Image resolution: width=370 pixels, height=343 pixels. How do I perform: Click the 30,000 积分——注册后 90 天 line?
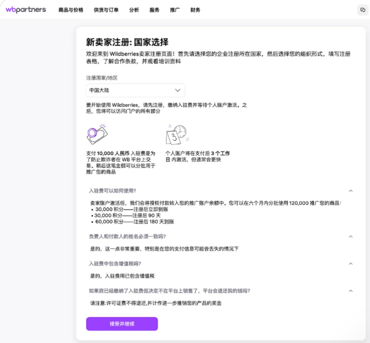(126, 215)
